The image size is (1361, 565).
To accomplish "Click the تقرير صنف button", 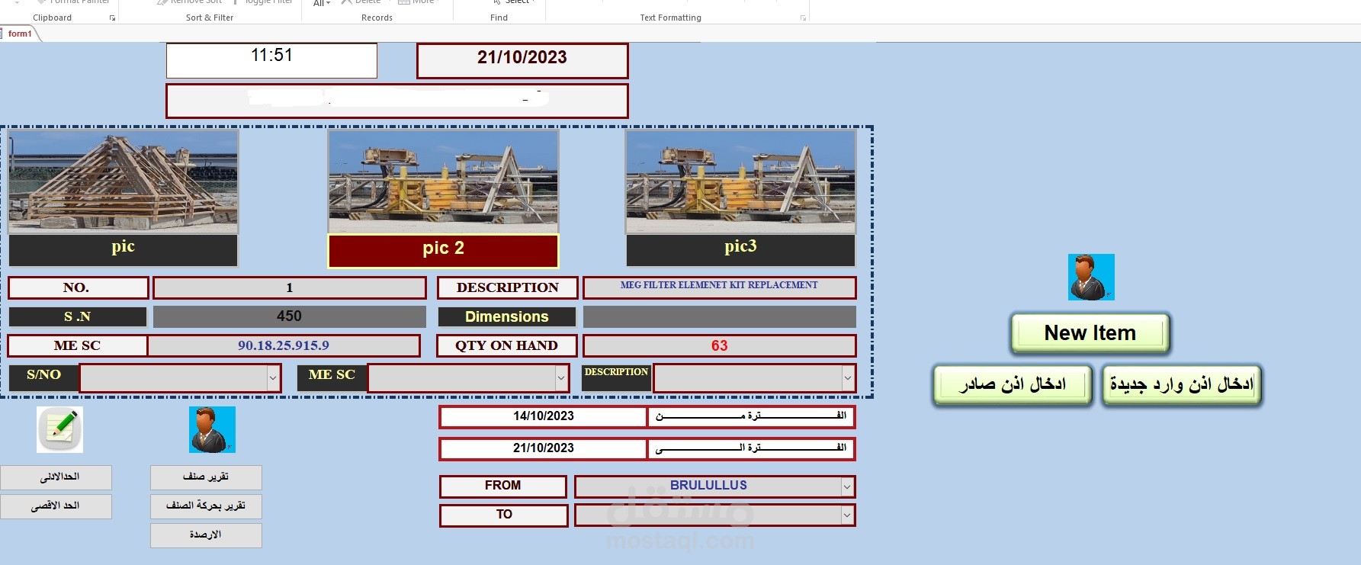I will point(206,477).
